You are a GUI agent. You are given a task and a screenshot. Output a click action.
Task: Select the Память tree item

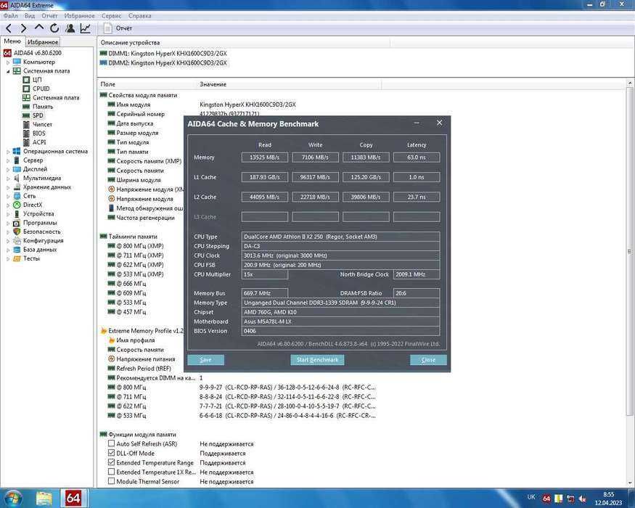coord(43,107)
